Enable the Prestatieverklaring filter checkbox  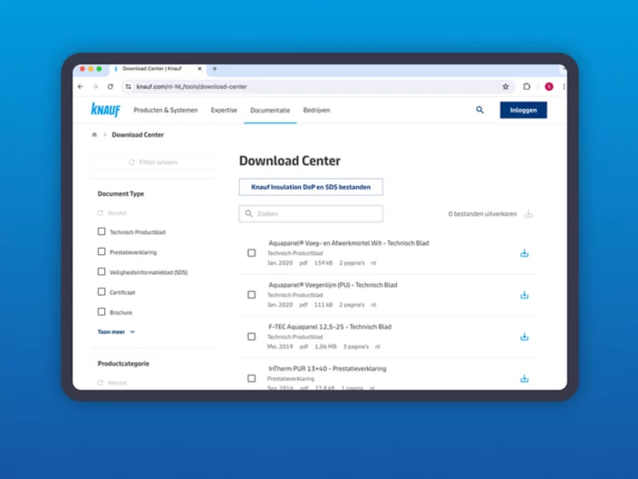tap(101, 252)
